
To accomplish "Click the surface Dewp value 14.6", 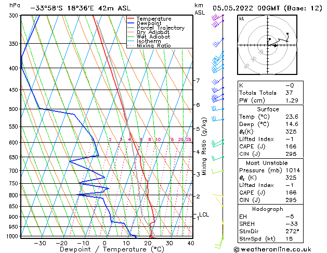I will [x=292, y=124].
